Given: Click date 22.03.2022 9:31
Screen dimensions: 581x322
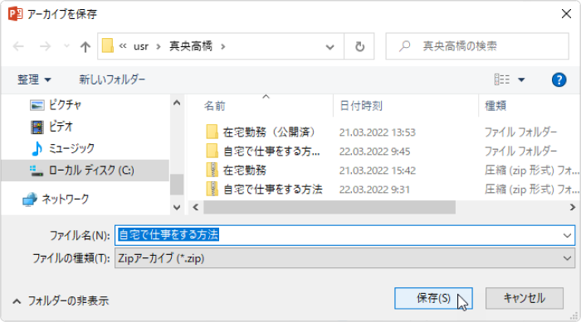Looking at the screenshot, I should point(374,190).
